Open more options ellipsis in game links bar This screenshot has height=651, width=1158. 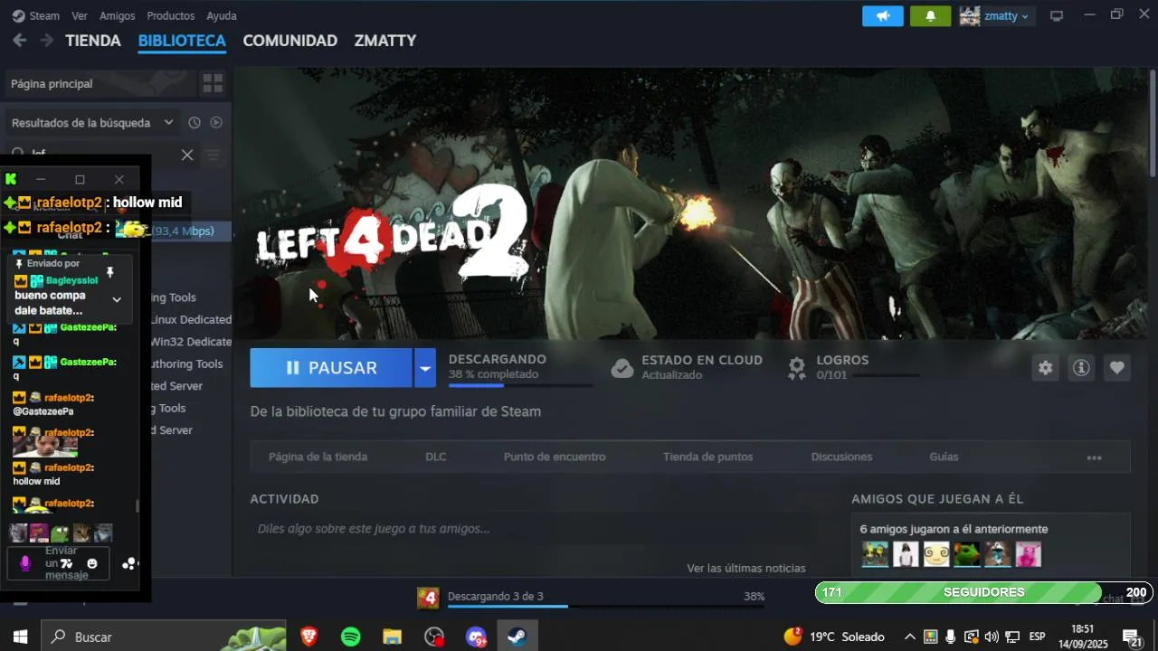[x=1094, y=458]
